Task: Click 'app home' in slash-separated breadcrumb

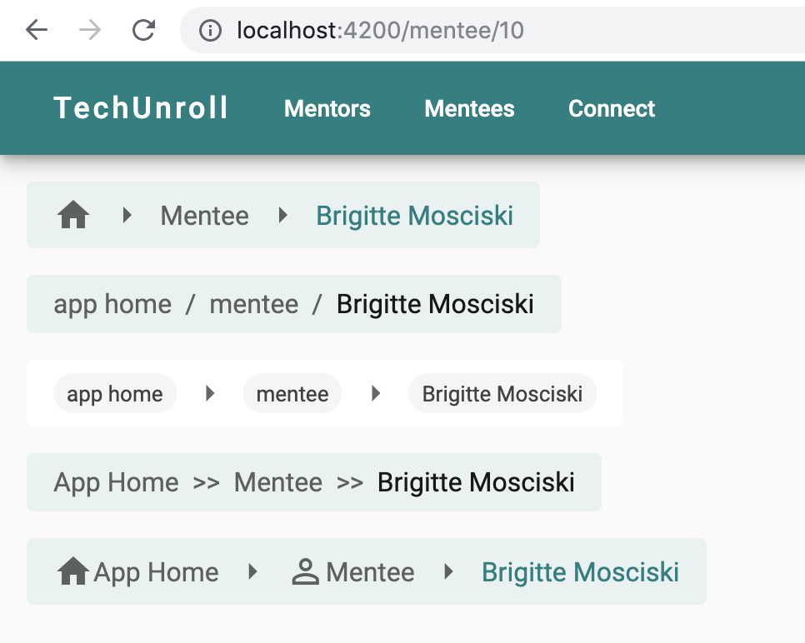Action: point(112,304)
